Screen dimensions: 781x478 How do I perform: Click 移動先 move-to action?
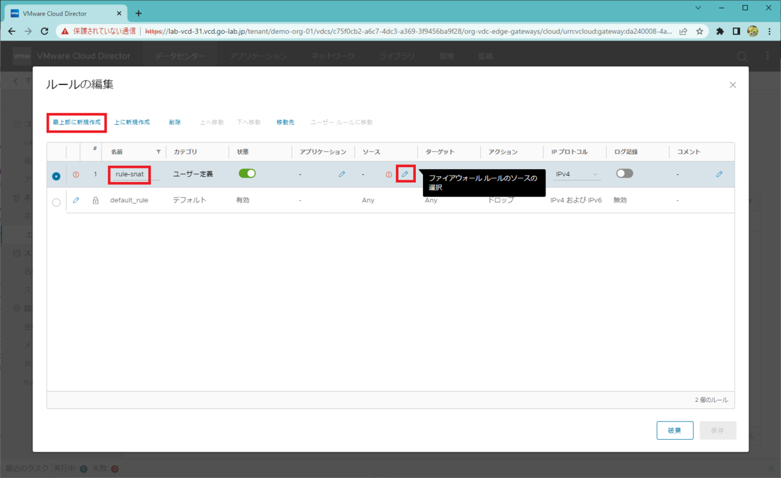coord(285,122)
